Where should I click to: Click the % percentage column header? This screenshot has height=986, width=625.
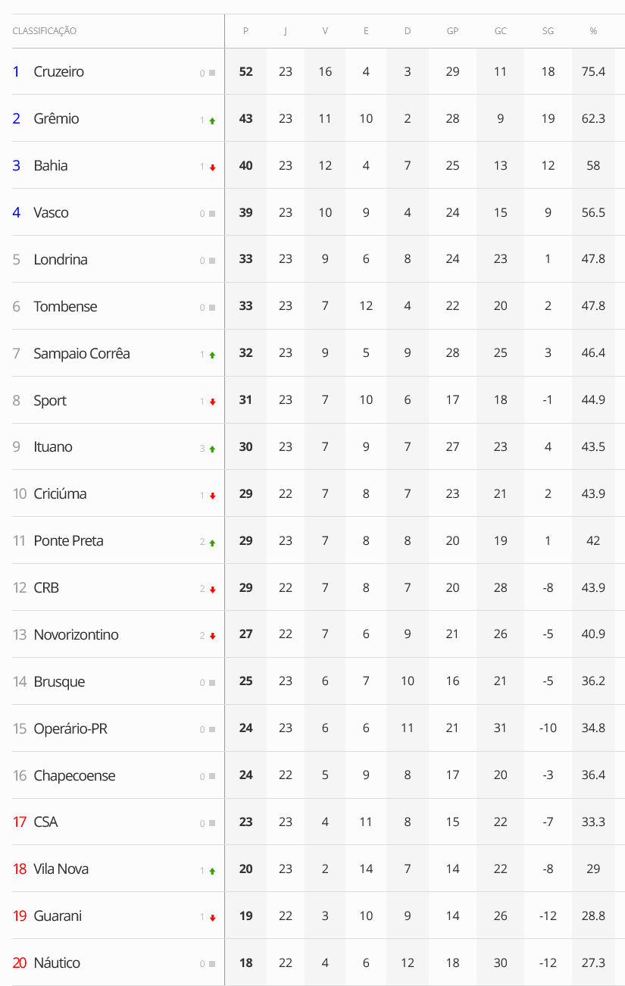click(593, 31)
